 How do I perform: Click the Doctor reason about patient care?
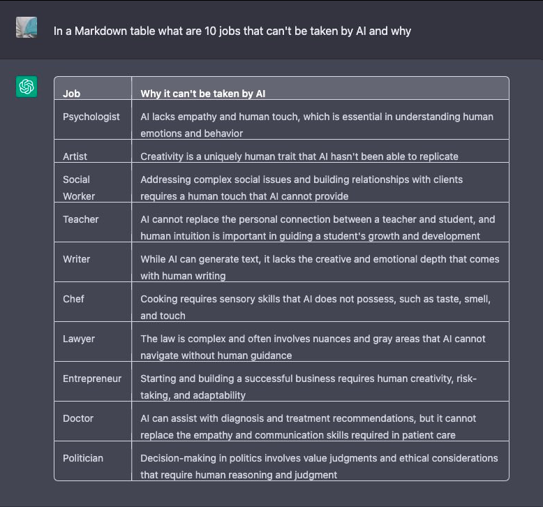coord(308,426)
